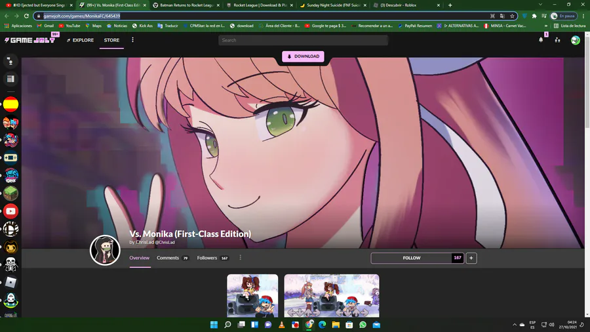Open the PayPal: Resumen bookmark
This screenshot has height=332, width=590.
click(x=415, y=26)
